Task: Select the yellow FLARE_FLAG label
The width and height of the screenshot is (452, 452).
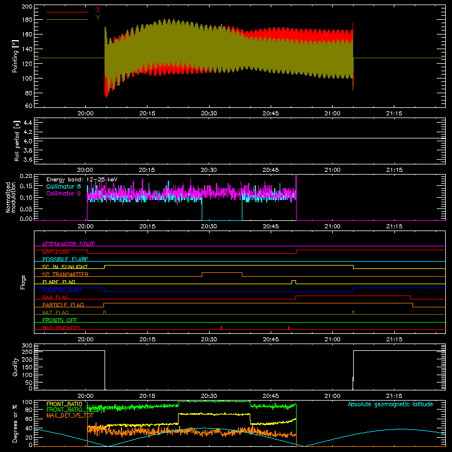Action: [x=59, y=282]
